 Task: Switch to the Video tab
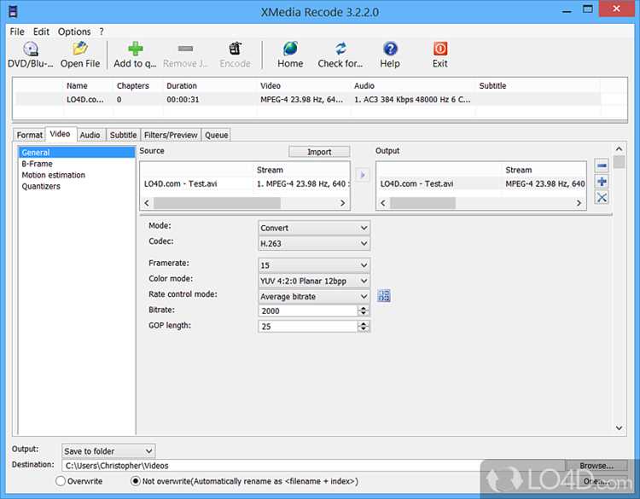point(60,134)
